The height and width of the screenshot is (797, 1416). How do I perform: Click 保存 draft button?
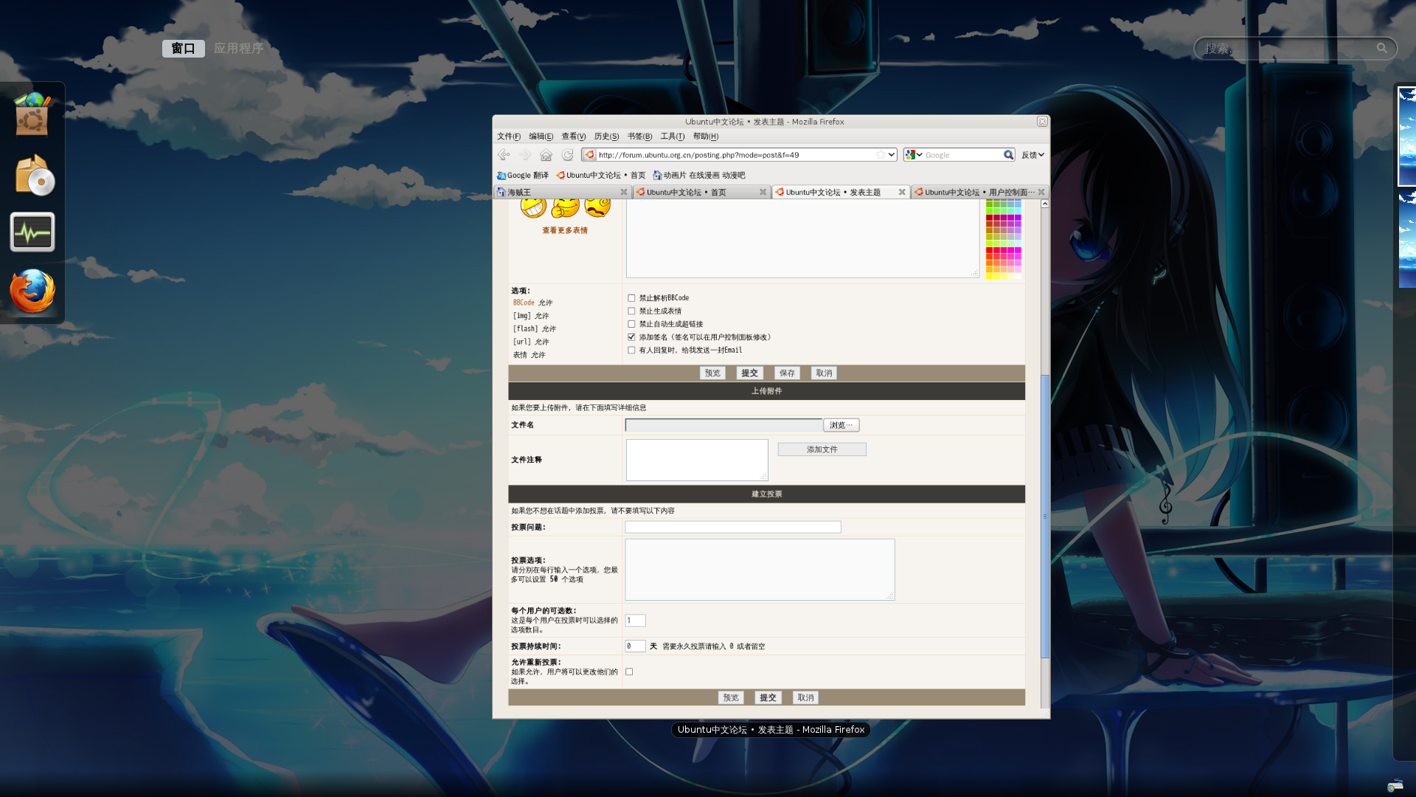click(x=787, y=373)
